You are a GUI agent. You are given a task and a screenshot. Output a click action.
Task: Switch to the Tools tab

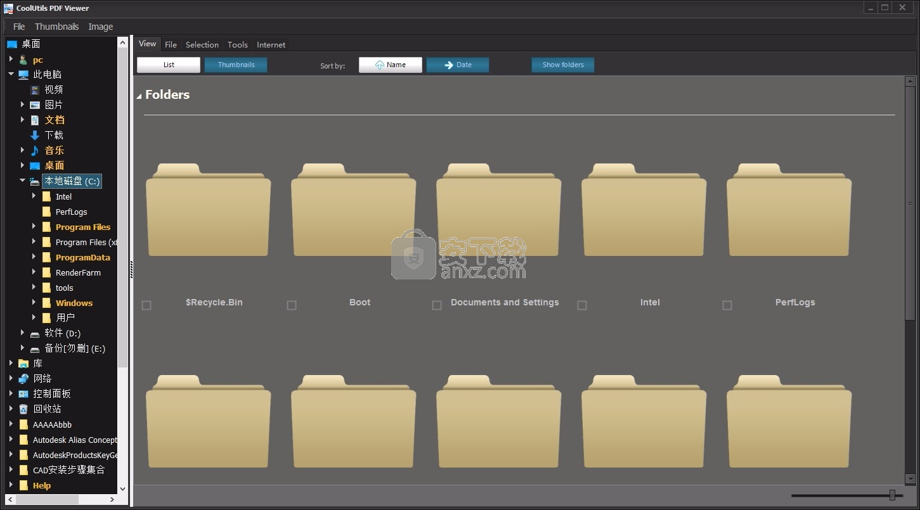(238, 44)
